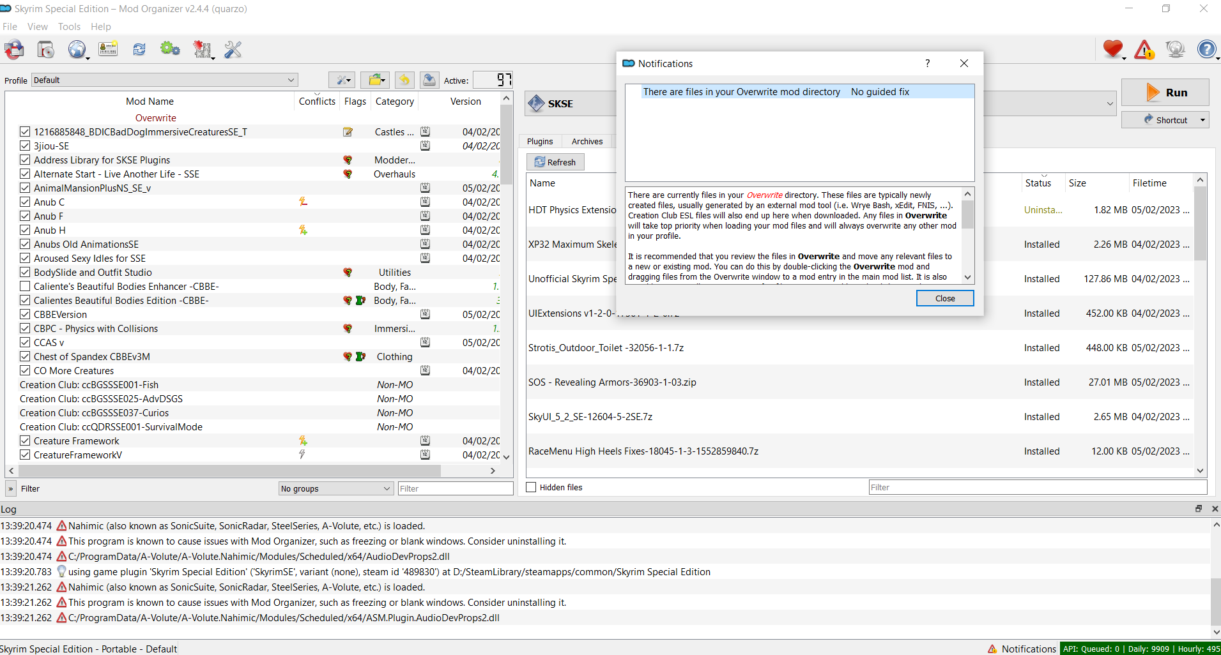Open the blue help question icon
The width and height of the screenshot is (1221, 655).
coord(1206,49)
